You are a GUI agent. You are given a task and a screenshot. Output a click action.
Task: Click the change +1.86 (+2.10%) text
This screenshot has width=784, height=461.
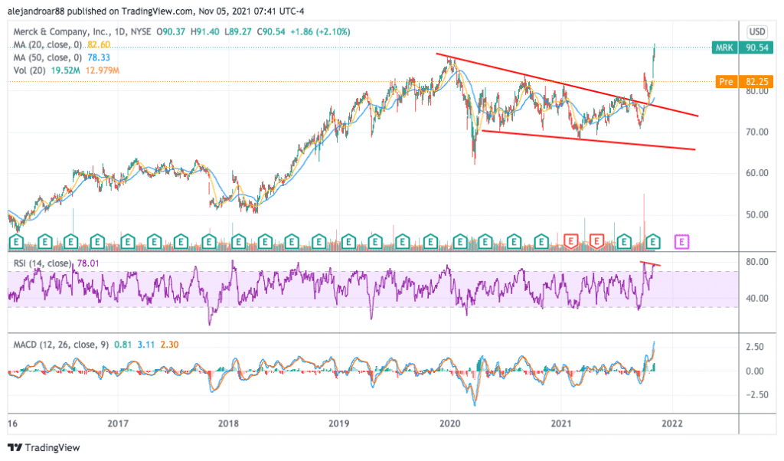pyautogui.click(x=321, y=31)
